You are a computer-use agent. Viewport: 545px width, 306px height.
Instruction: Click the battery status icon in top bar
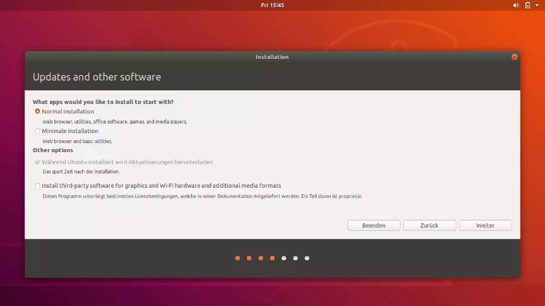pyautogui.click(x=527, y=5)
